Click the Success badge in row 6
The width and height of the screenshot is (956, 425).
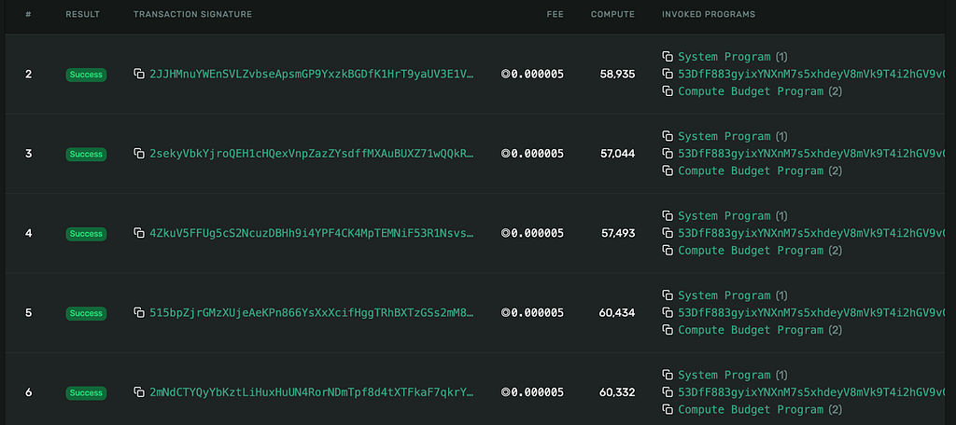pos(86,392)
